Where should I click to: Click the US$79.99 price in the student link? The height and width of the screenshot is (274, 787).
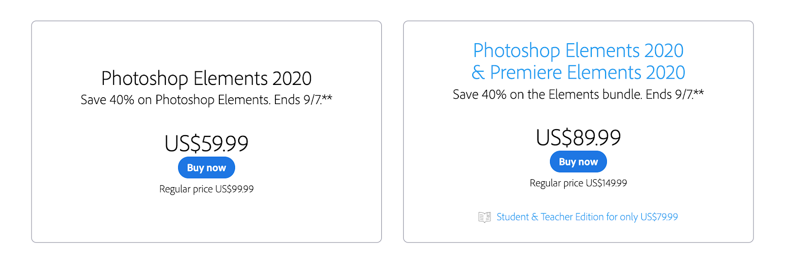click(659, 217)
